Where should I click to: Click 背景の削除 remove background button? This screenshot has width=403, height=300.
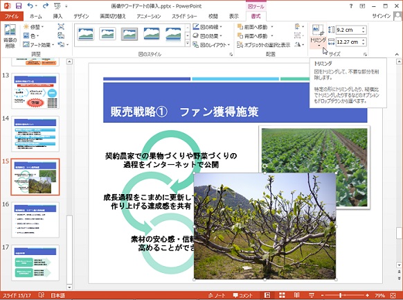tap(10, 36)
